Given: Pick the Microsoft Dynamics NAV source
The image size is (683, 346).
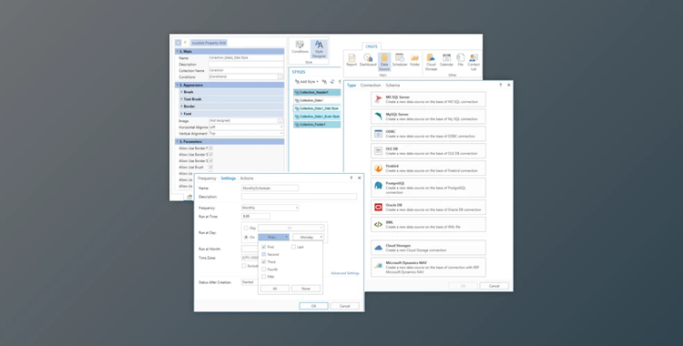Looking at the screenshot, I should click(x=428, y=267).
